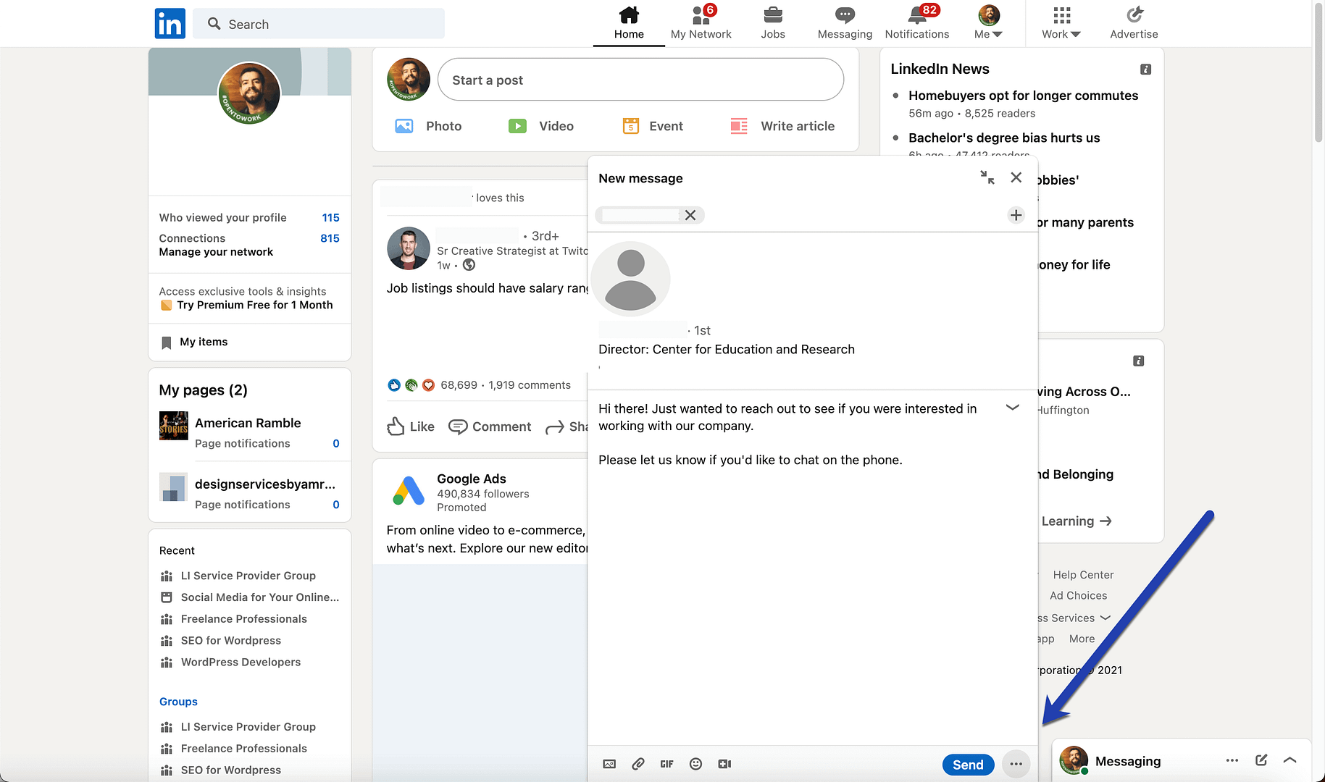Send the drafted message
The height and width of the screenshot is (782, 1325).
tap(968, 764)
